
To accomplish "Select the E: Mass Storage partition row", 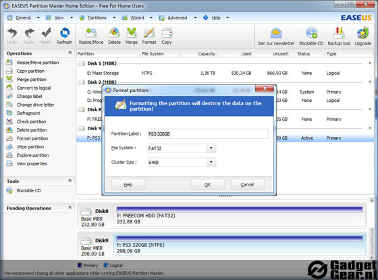I will pyautogui.click(x=225, y=73).
